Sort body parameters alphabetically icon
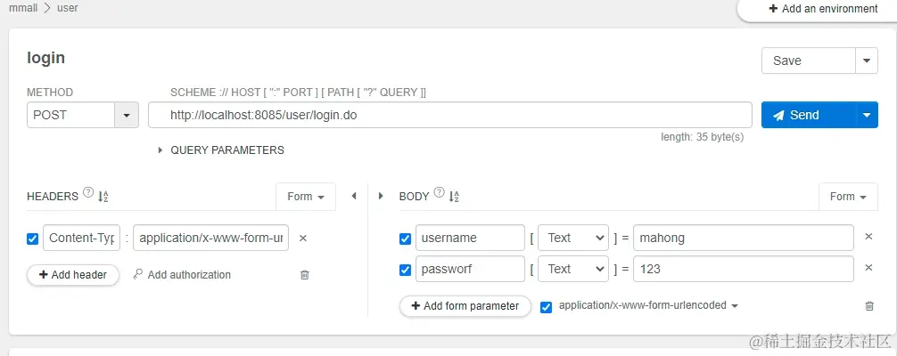Image resolution: width=897 pixels, height=356 pixels. point(454,197)
